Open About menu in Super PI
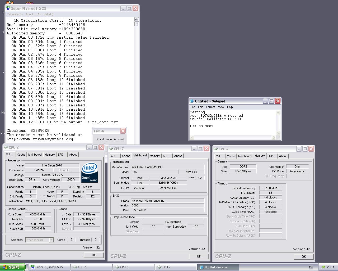 pos(33,14)
